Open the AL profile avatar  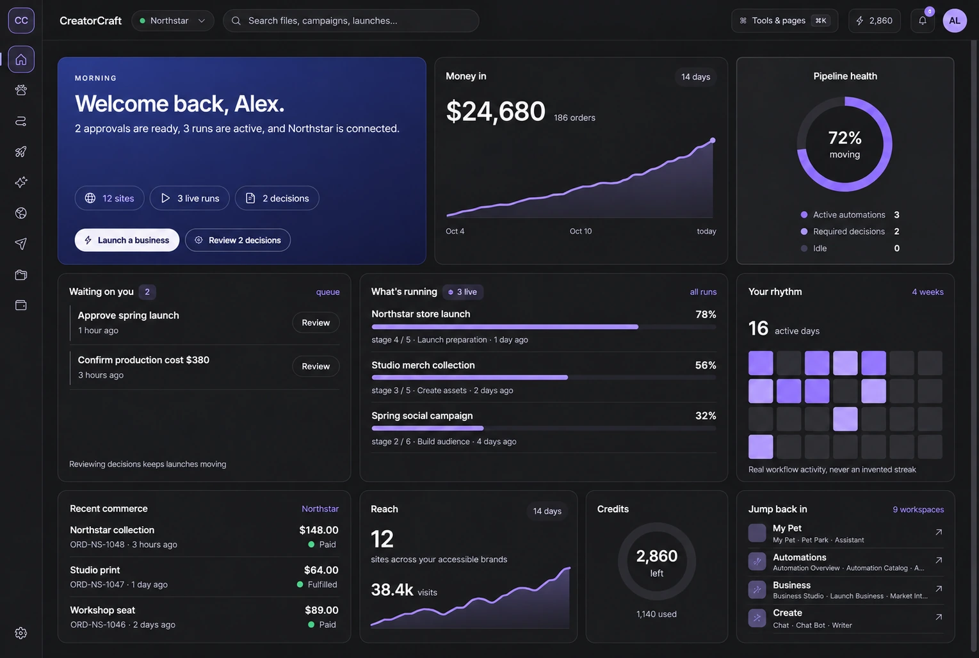pyautogui.click(x=955, y=20)
